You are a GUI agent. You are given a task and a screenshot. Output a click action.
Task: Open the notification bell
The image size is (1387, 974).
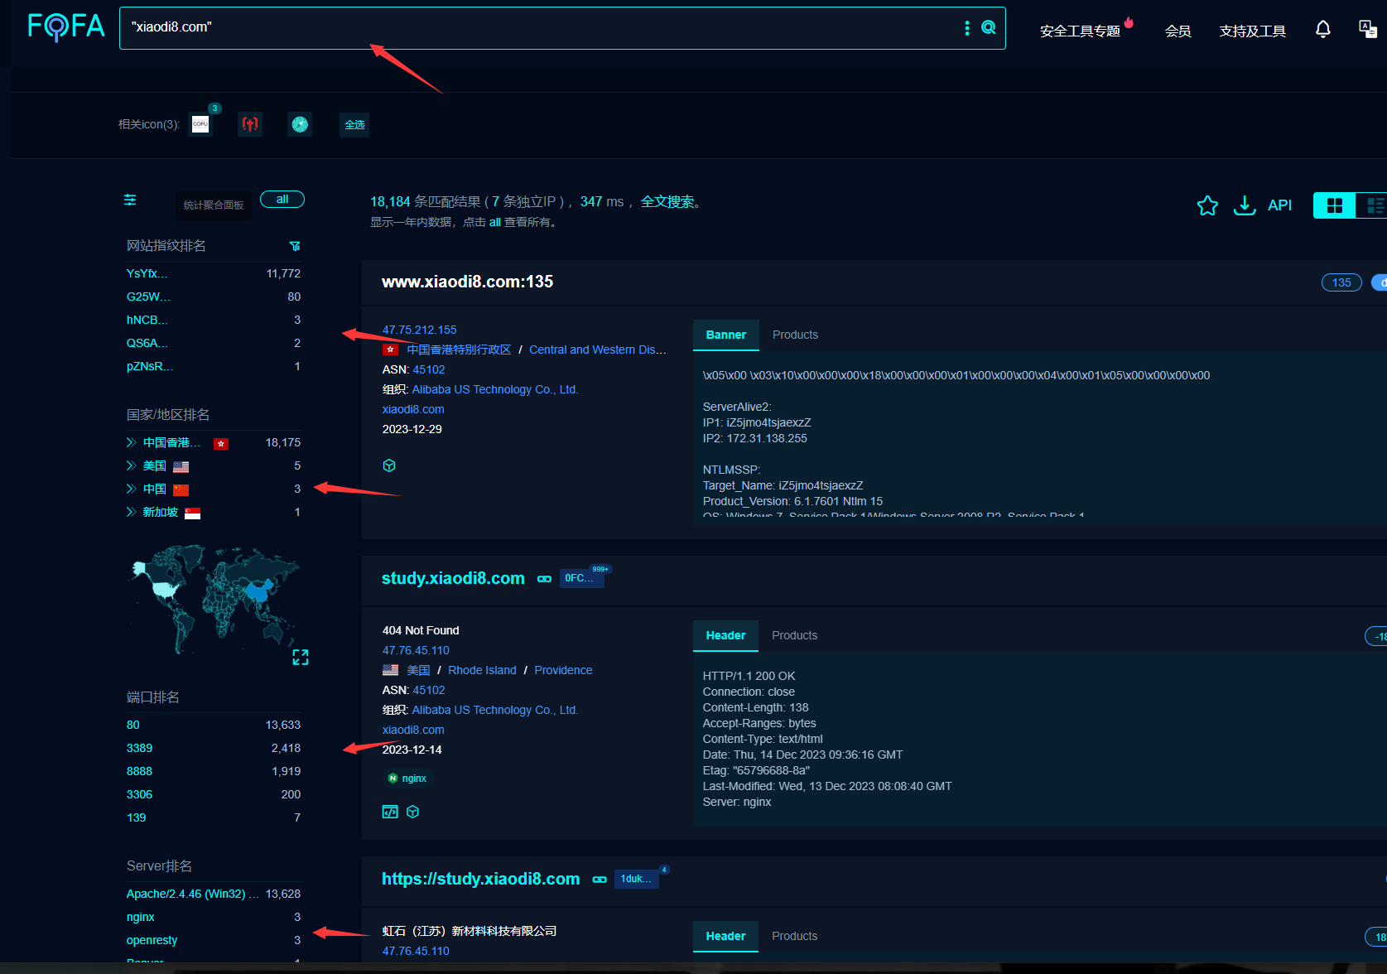click(x=1323, y=30)
